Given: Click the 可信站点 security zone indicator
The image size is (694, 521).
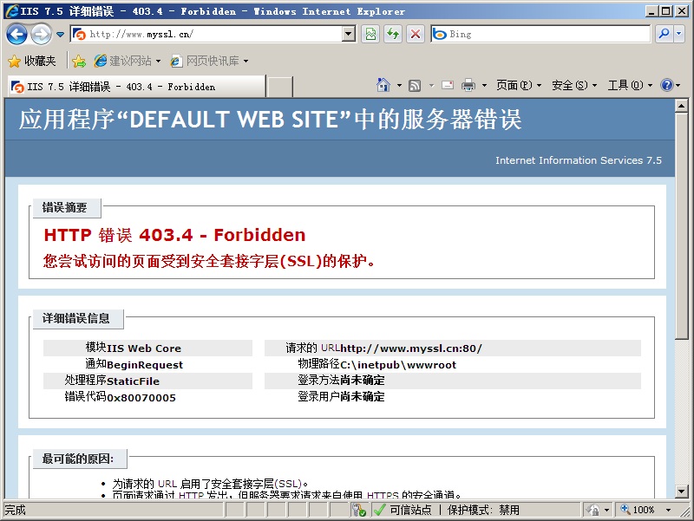Looking at the screenshot, I should (x=410, y=510).
